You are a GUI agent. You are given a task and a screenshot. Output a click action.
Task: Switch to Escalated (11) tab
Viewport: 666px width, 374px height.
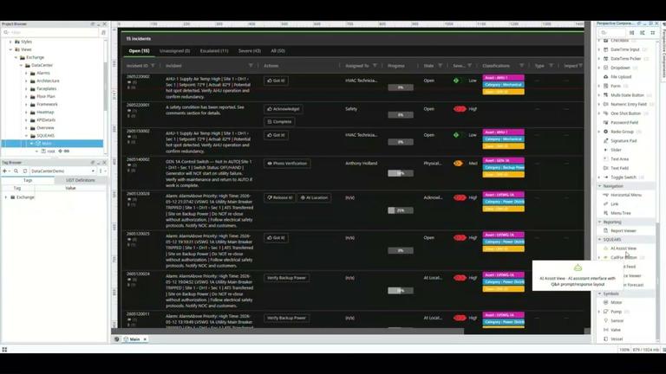pyautogui.click(x=214, y=51)
